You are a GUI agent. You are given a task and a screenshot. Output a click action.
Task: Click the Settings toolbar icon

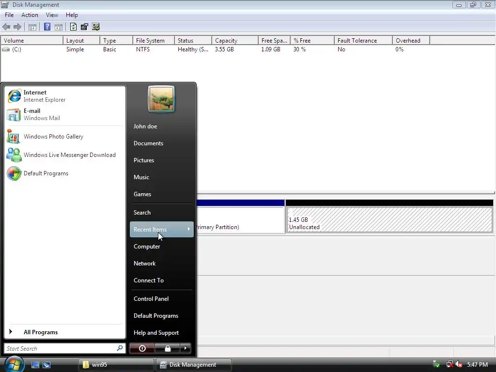pyautogui.click(x=96, y=27)
